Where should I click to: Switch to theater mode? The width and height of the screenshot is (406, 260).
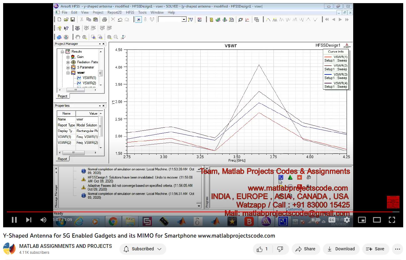pos(377,220)
